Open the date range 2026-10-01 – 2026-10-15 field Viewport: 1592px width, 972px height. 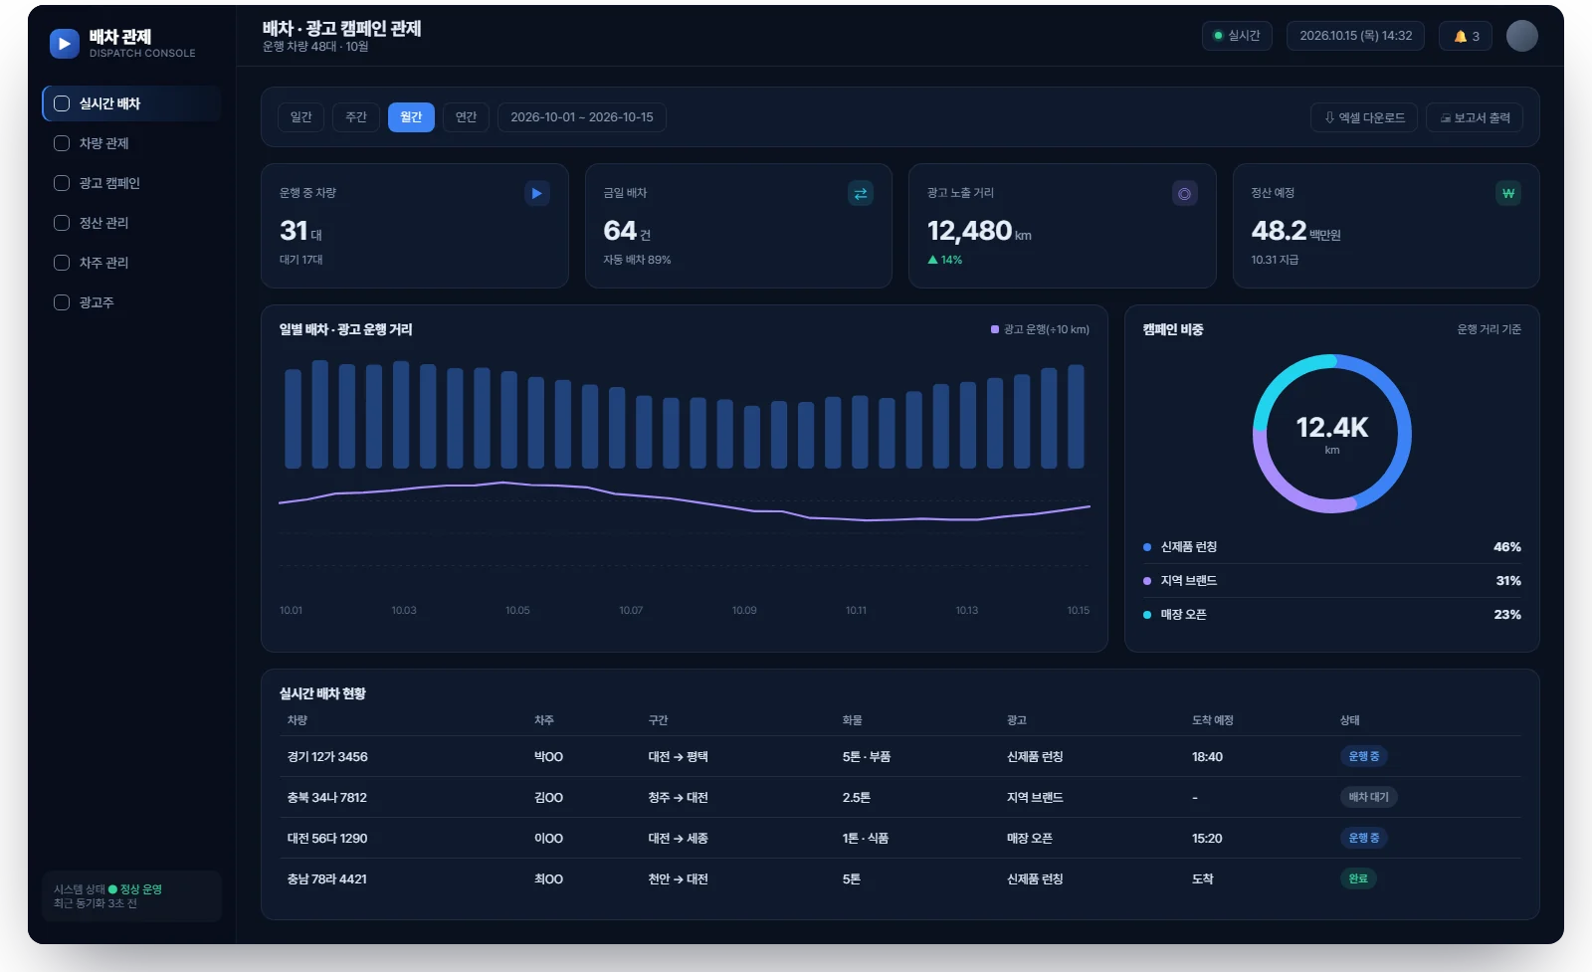[582, 117]
